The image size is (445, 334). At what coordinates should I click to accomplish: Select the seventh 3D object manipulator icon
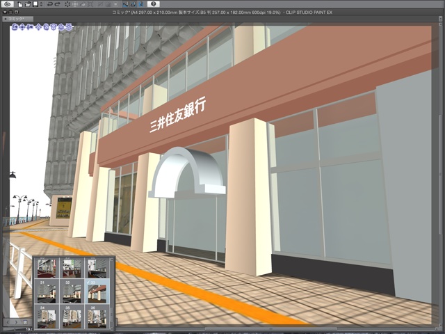(61, 27)
